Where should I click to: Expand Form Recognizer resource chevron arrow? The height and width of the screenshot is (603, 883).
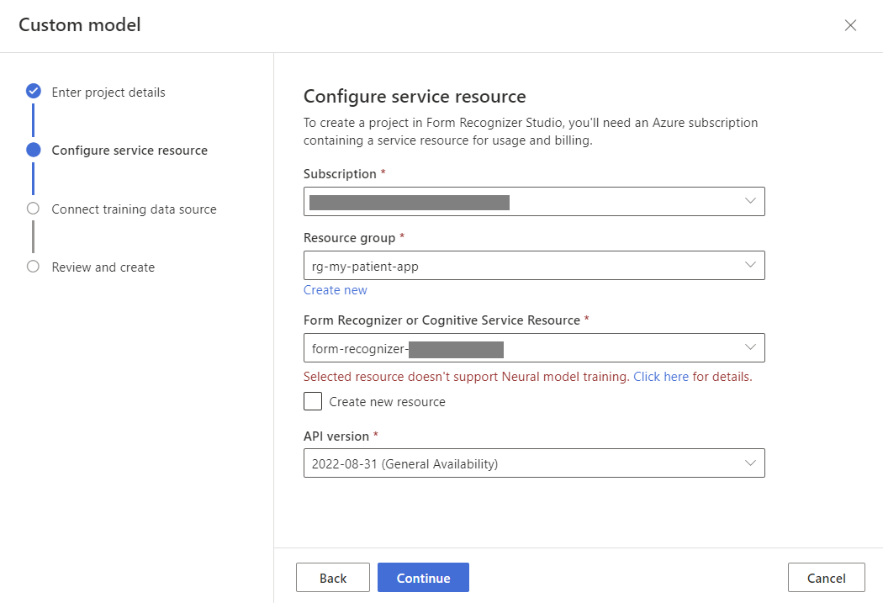[x=750, y=346]
